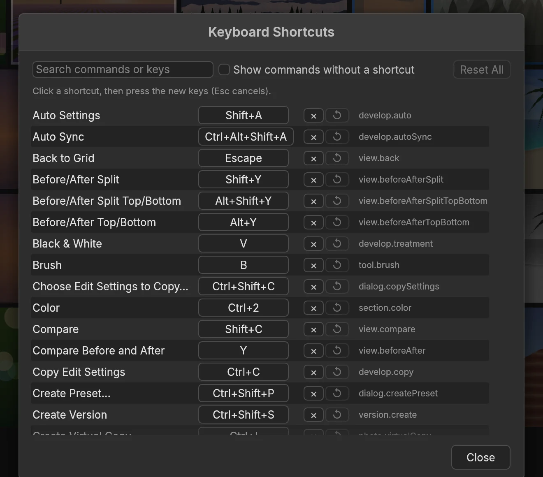Change the Escape key binding
This screenshot has width=543, height=477.
point(244,158)
